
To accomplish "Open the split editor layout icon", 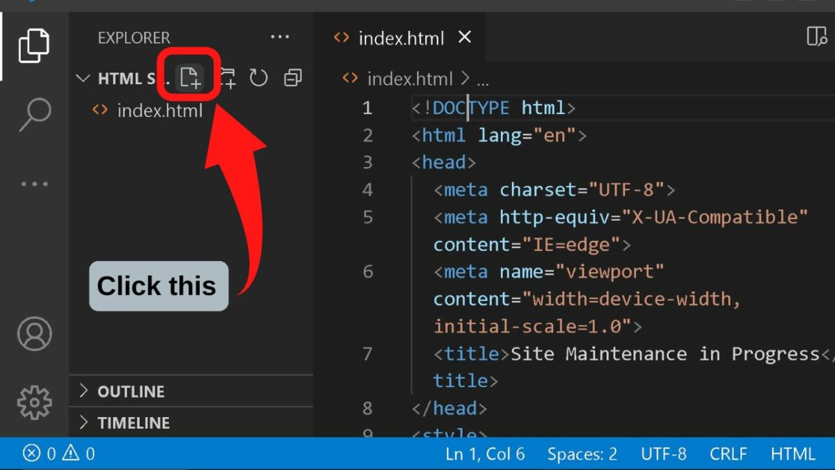I will pyautogui.click(x=816, y=36).
